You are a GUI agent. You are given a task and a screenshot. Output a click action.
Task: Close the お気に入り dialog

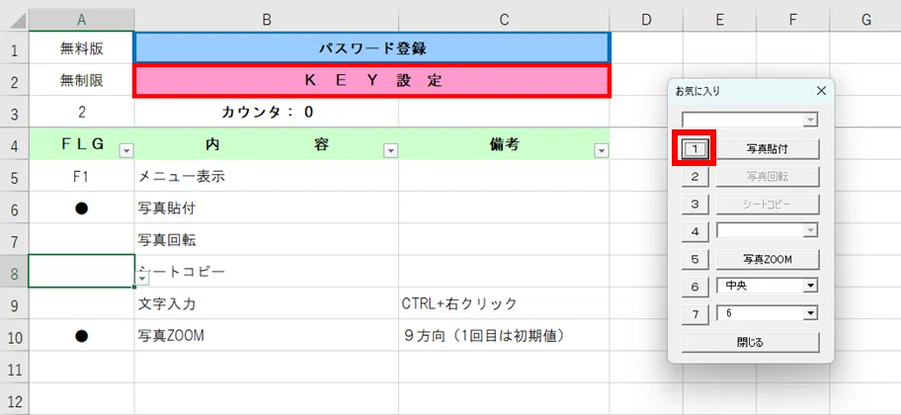pyautogui.click(x=821, y=91)
